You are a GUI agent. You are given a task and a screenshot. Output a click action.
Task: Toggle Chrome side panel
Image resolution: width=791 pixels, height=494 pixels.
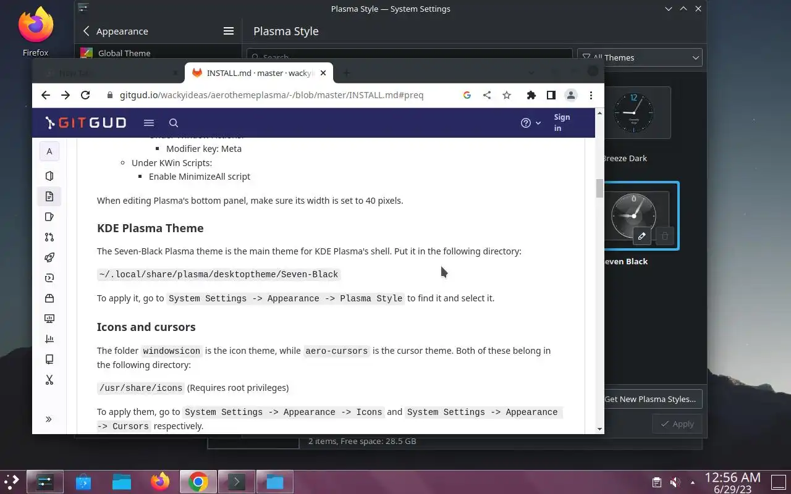coord(551,95)
